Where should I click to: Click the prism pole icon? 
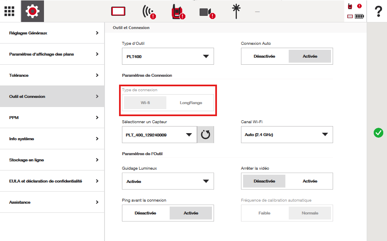click(237, 11)
